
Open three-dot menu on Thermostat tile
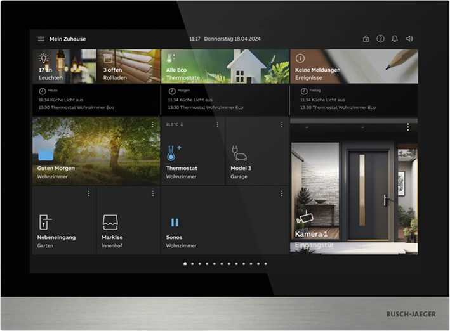[217, 124]
